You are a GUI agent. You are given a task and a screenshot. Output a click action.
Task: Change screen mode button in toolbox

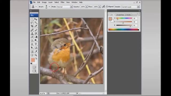(34, 71)
